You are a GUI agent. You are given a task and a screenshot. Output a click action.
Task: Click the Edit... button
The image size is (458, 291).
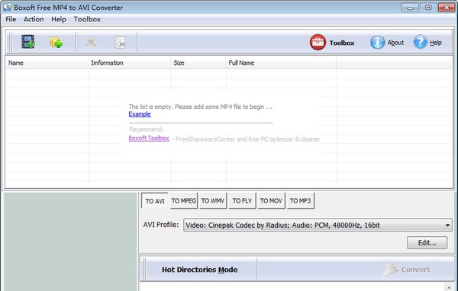pyautogui.click(x=427, y=242)
